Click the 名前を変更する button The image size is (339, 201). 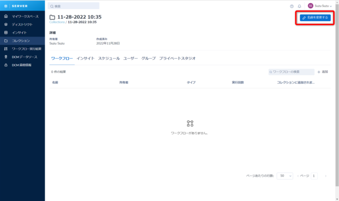tap(315, 17)
